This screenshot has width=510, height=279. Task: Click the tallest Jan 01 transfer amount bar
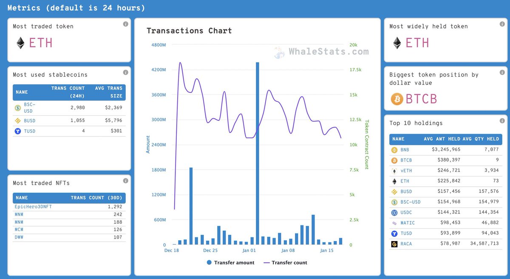[258, 154]
